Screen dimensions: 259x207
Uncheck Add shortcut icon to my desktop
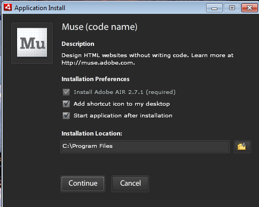pyautogui.click(x=66, y=103)
